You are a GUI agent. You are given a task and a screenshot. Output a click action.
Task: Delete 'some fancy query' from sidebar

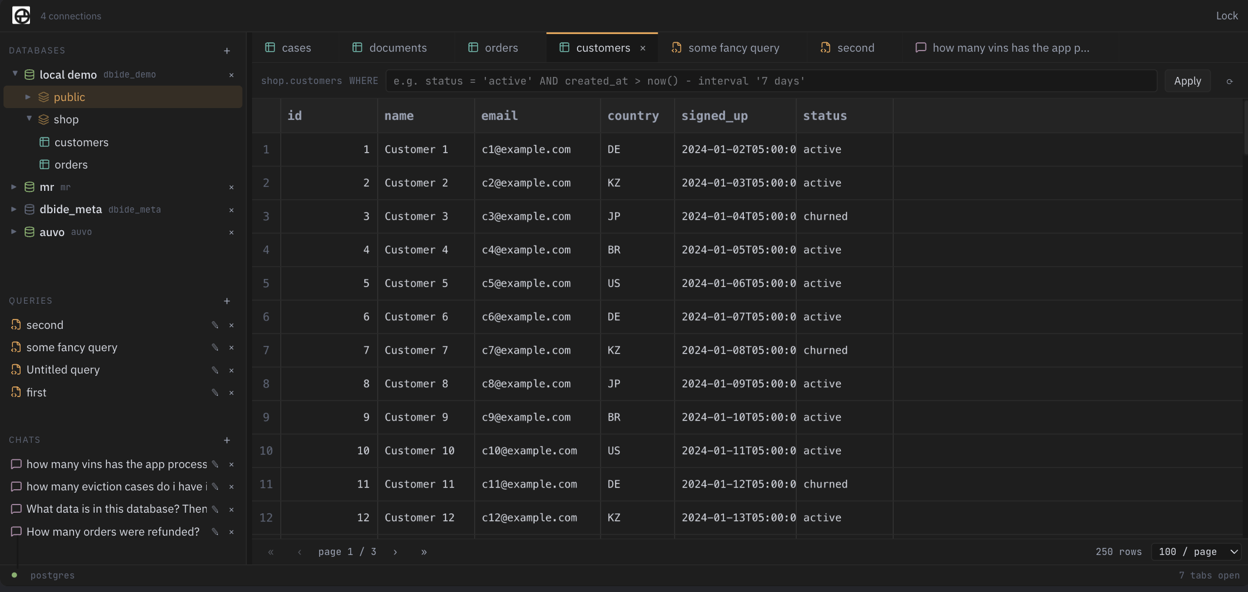click(232, 348)
